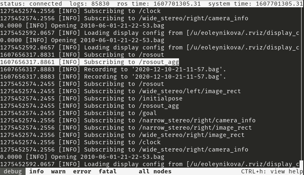Viewport: 304px width, 175px height.
Task: Select the /wide_stereo/right/image_rect log entry
Action: 122,135
